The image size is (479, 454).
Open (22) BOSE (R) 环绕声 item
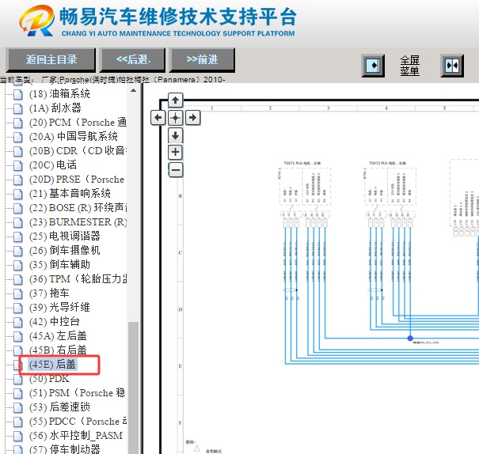coord(78,208)
